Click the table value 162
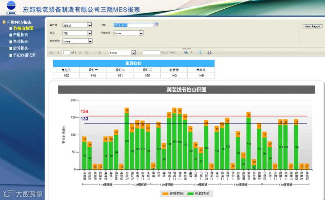This screenshot has width=325, height=200. point(66,75)
